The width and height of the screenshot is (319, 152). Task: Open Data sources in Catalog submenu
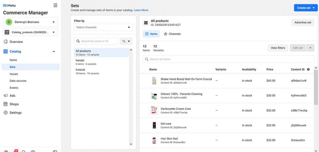[x=18, y=81]
